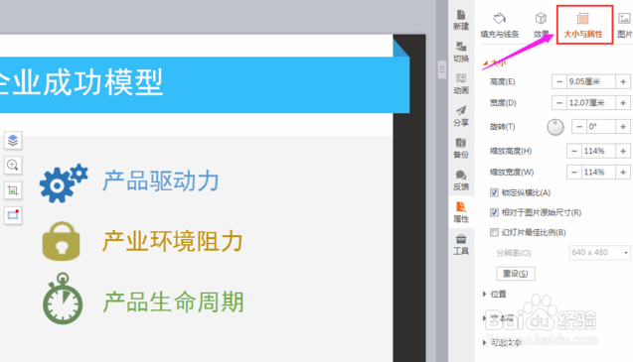This screenshot has height=362, width=633.
Task: Click the 宽度 12.07厘米 field
Action: 591,103
